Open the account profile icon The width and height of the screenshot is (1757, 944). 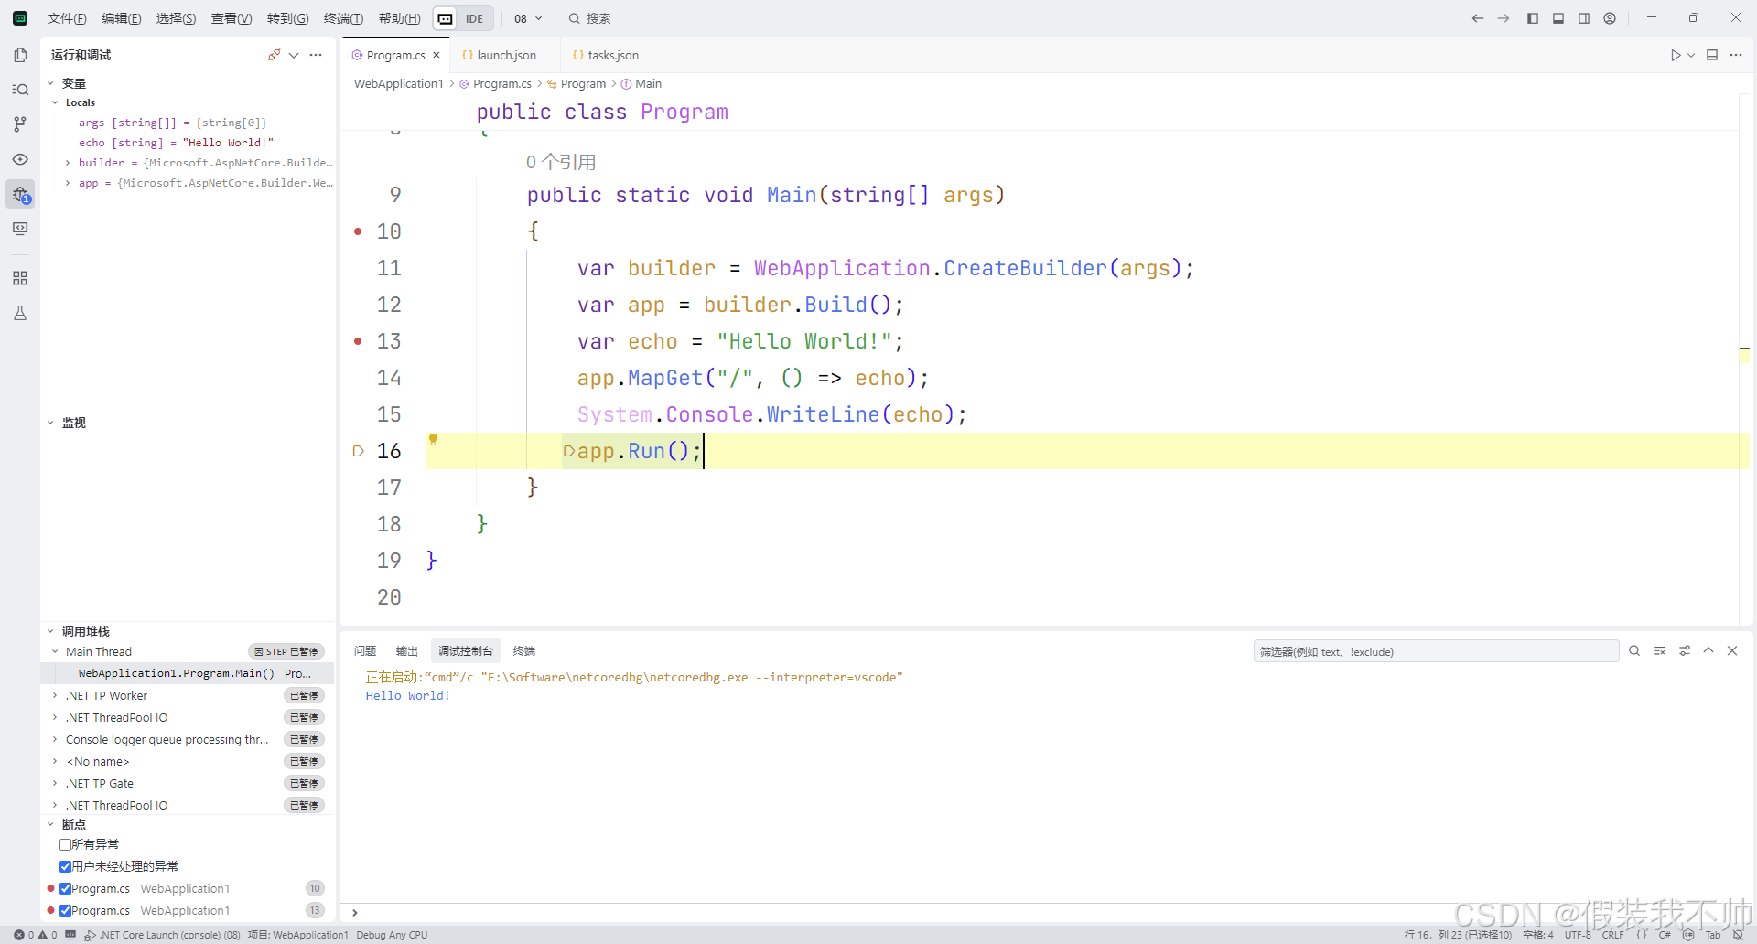[1610, 18]
